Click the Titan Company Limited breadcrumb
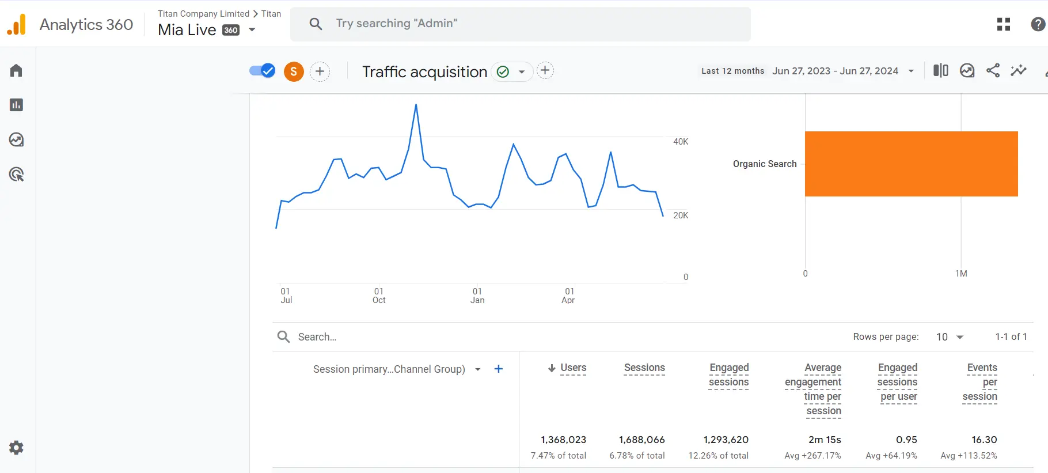Image resolution: width=1048 pixels, height=473 pixels. (x=203, y=13)
